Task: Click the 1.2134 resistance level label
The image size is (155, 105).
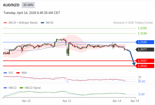Action: pos(142,33)
